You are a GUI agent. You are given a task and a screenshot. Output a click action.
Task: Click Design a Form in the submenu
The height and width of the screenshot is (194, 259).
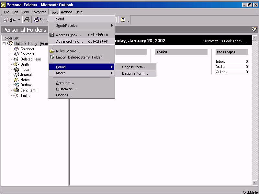[135, 73]
